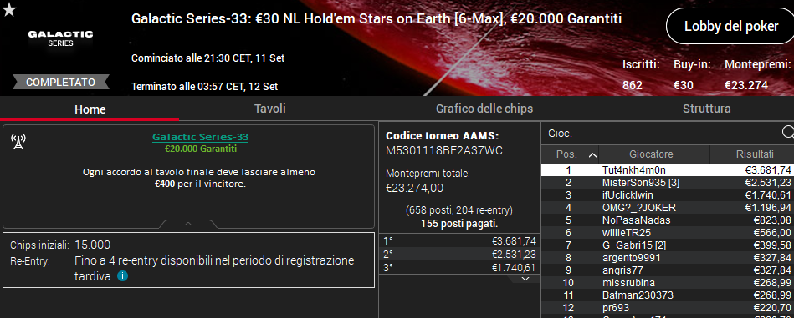Open the Lobby del poker
Viewport: 794px width, 318px height.
730,26
